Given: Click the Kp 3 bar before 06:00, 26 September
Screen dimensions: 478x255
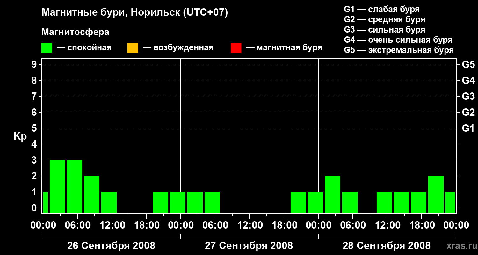Looking at the screenshot, I should click(57, 186).
